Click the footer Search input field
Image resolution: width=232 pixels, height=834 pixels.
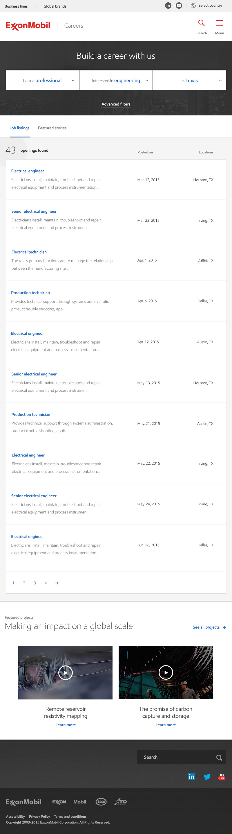[176, 757]
